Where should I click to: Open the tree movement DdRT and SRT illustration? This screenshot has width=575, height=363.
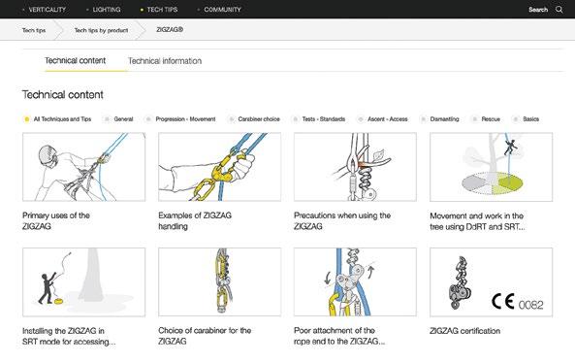tap(491, 167)
